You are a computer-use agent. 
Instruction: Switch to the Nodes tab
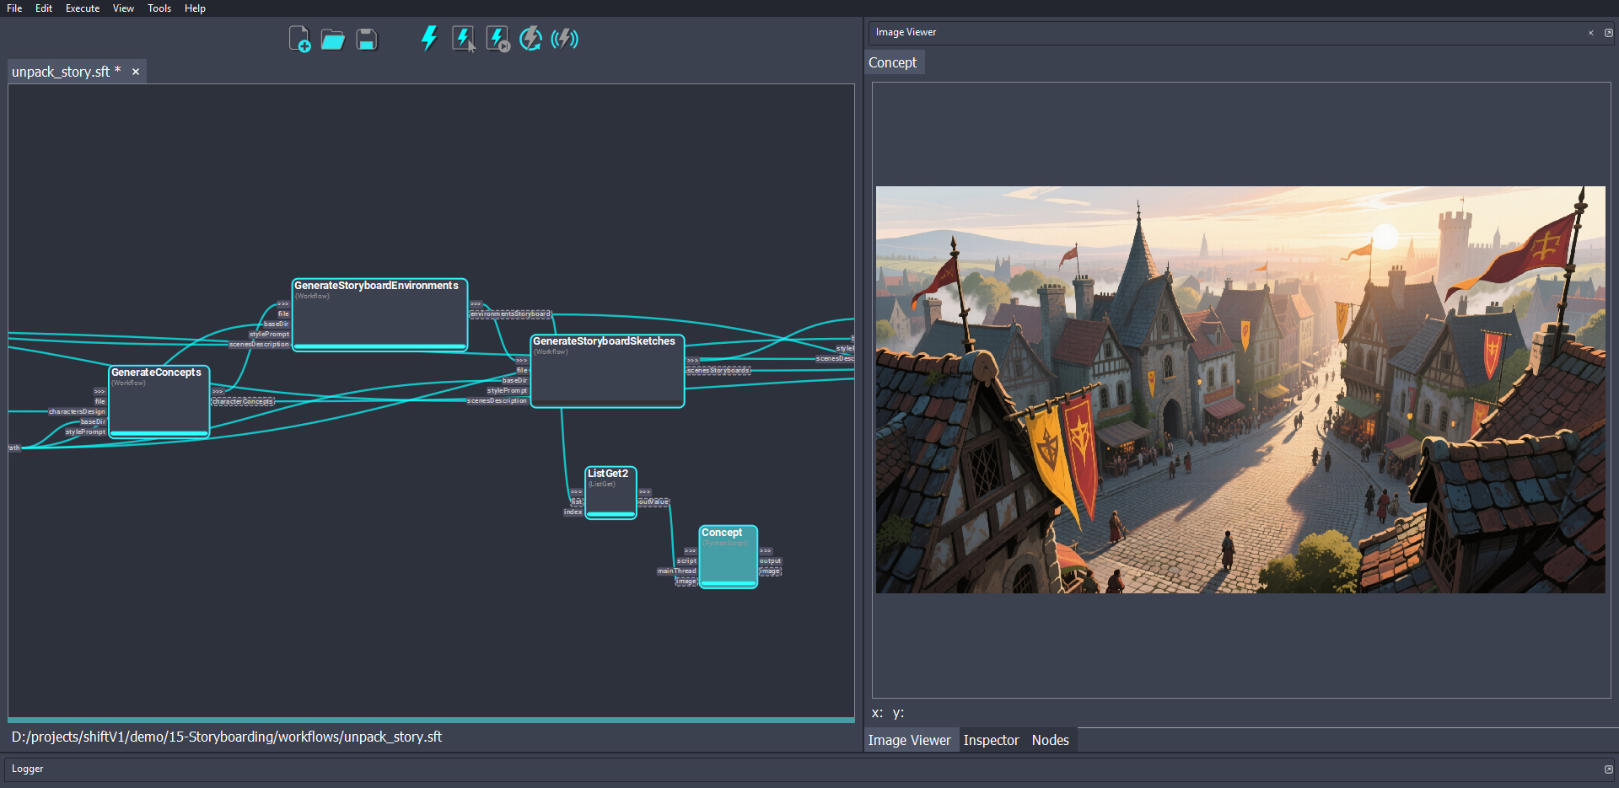[x=1050, y=740]
